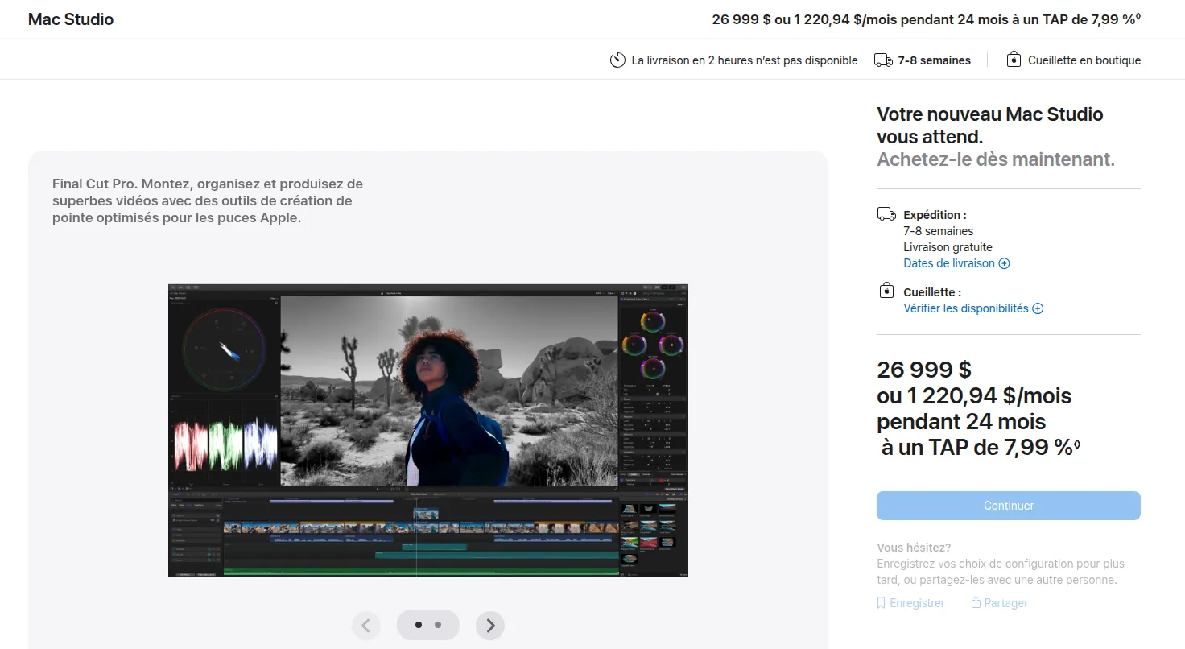Viewport: 1185px width, 649px height.
Task: Click the 'Votre nouveau Mac Studio vous attend.' heading
Action: pyautogui.click(x=989, y=126)
